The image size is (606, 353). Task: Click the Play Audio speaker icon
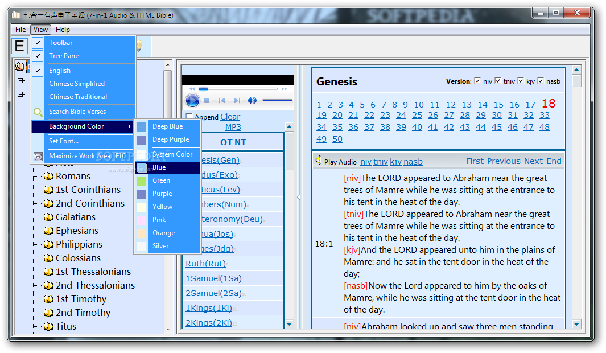click(318, 160)
